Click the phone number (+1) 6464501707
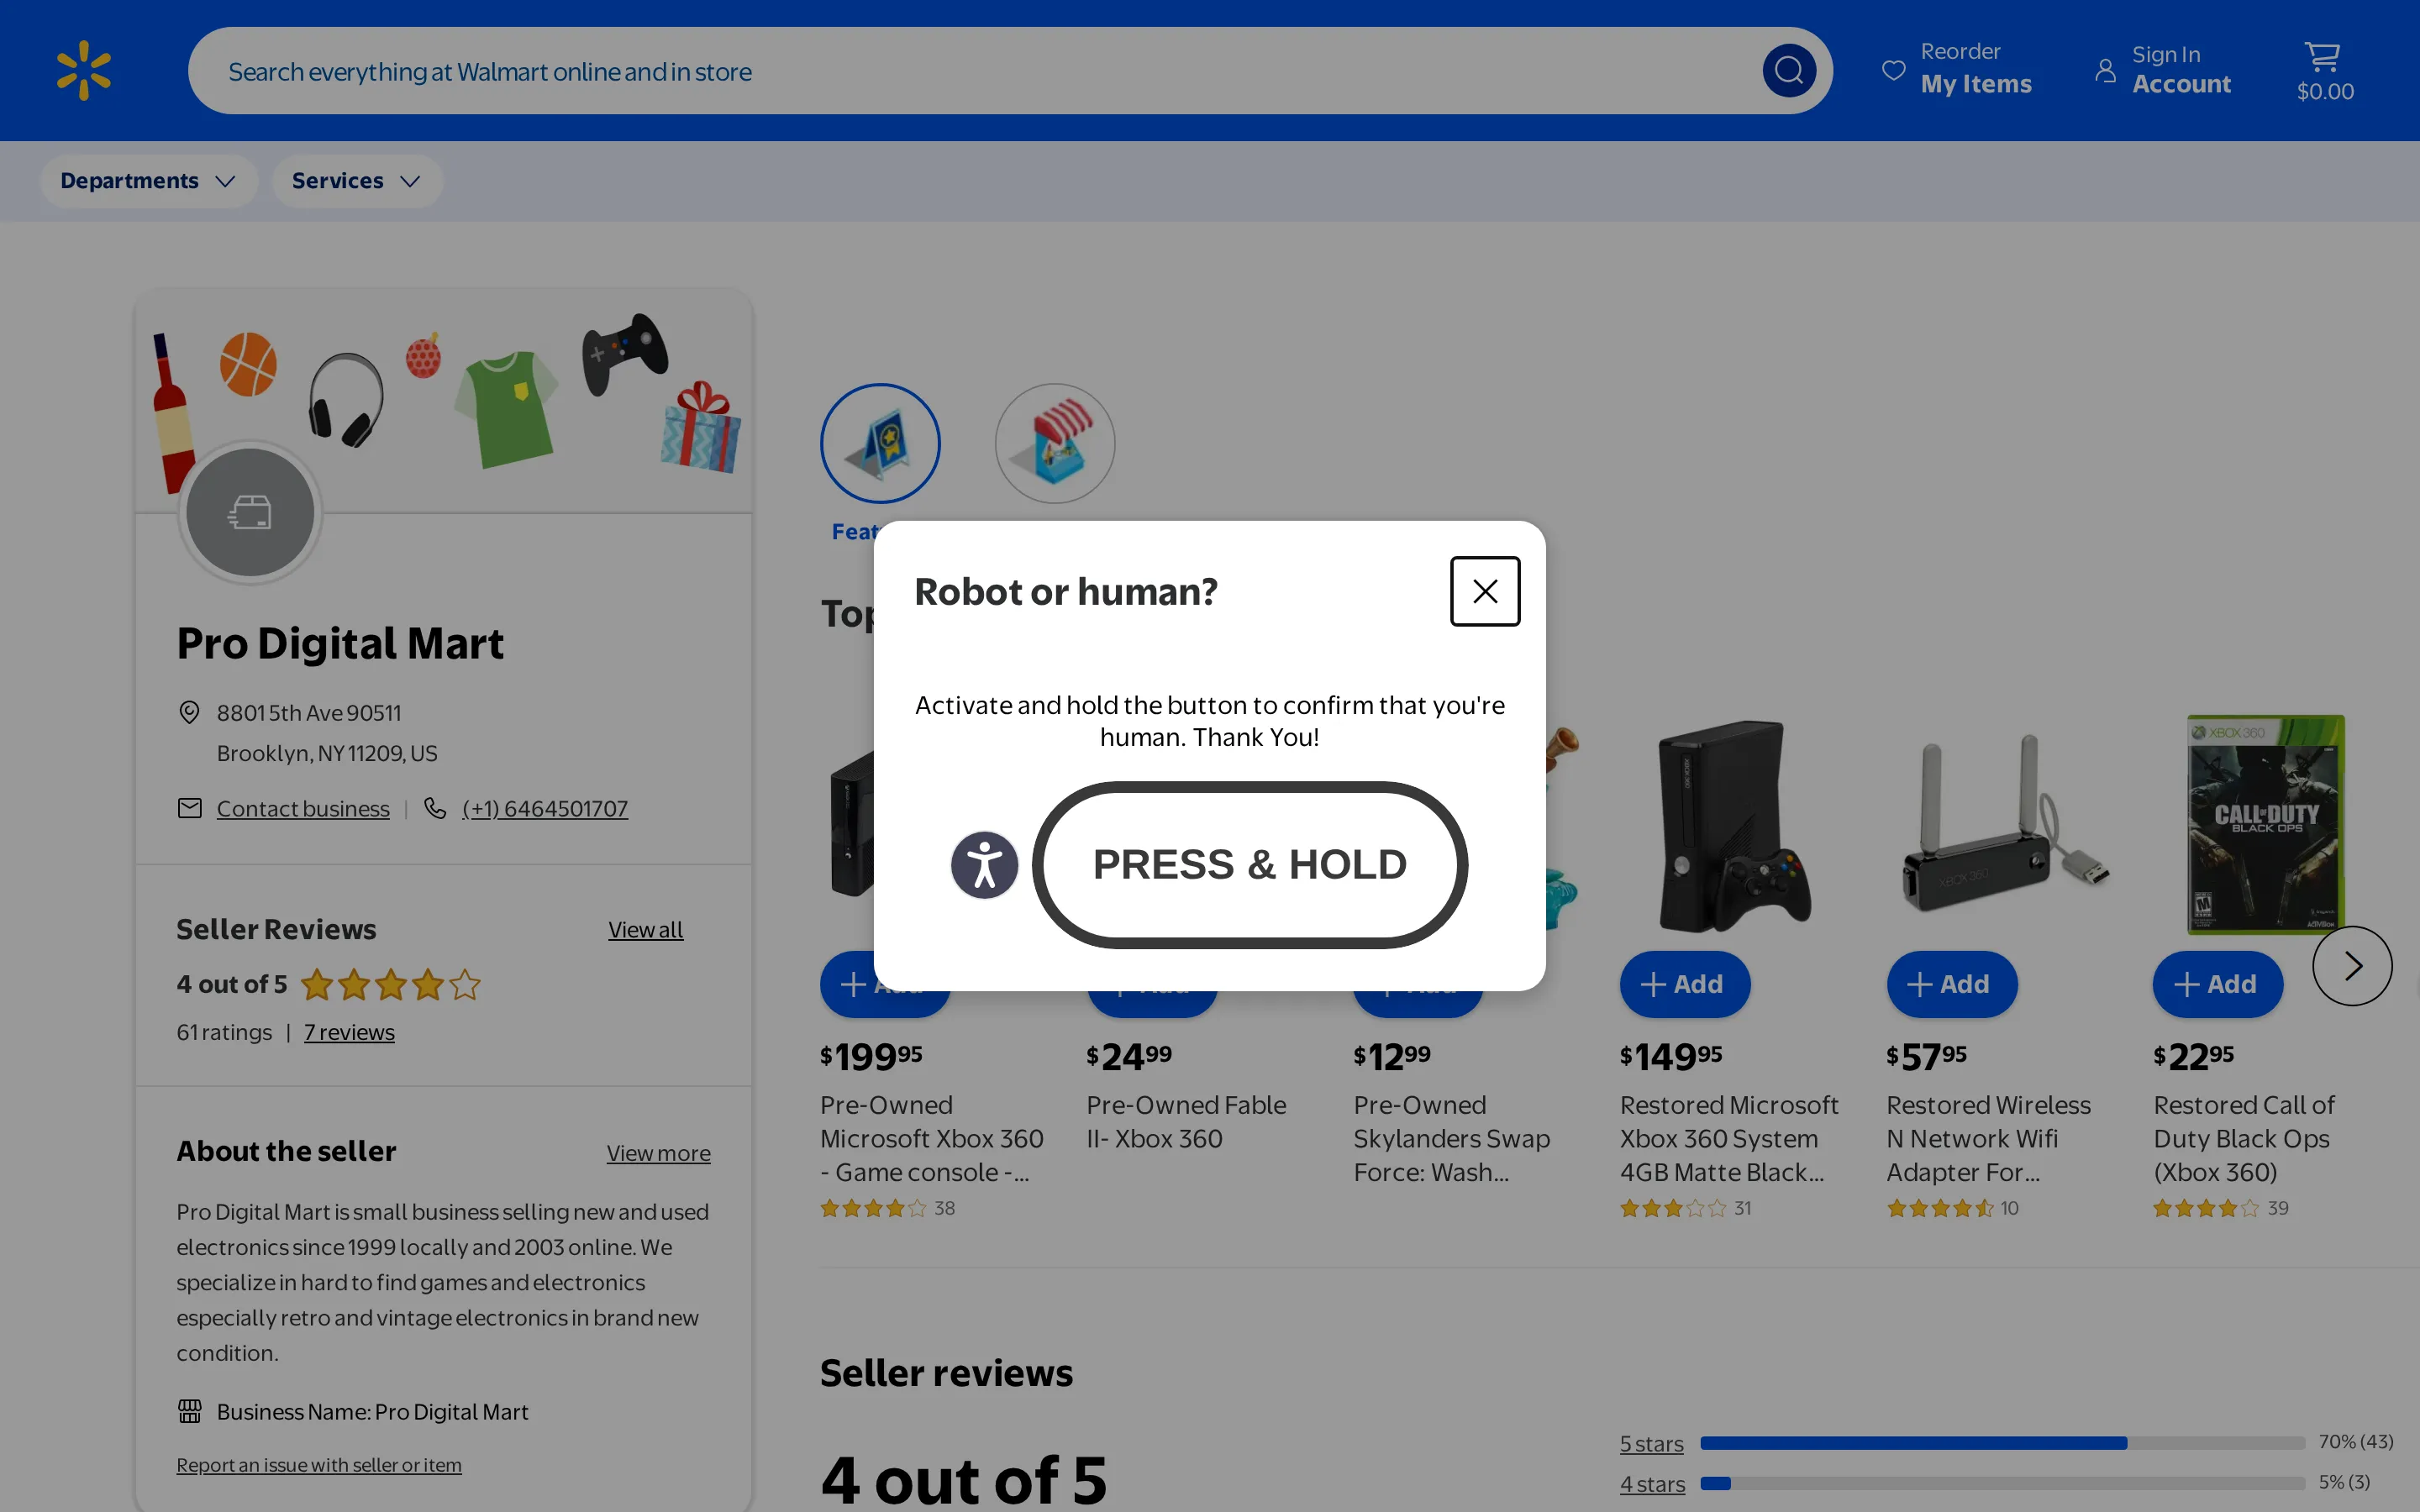 coord(545,808)
